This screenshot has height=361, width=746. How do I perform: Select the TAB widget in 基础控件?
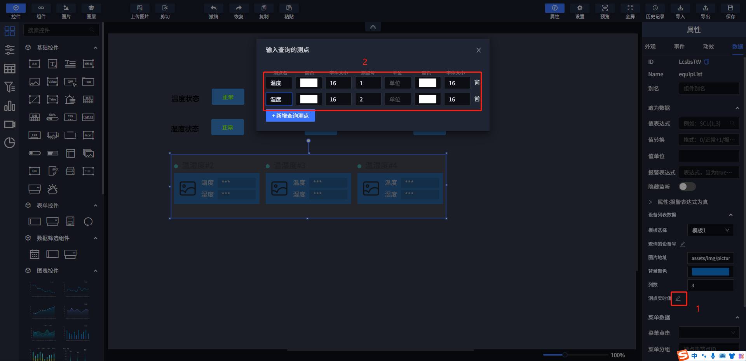click(88, 82)
